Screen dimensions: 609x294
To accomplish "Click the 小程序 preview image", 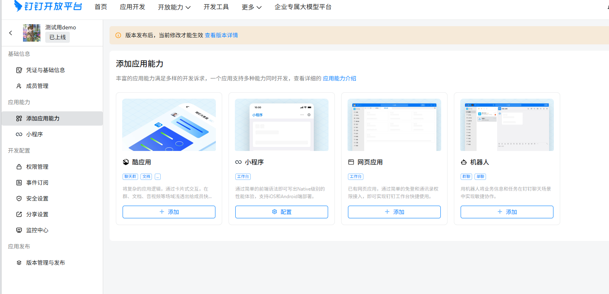I will point(282,125).
